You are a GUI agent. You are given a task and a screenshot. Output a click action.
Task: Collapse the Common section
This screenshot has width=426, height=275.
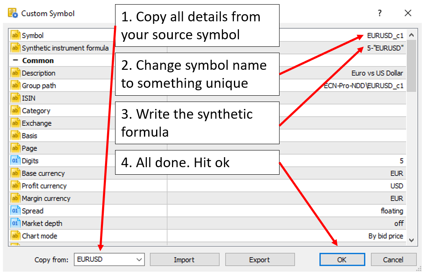click(15, 60)
